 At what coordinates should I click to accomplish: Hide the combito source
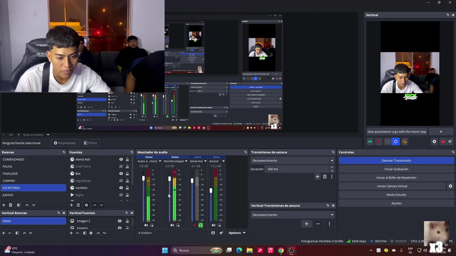tap(121, 188)
